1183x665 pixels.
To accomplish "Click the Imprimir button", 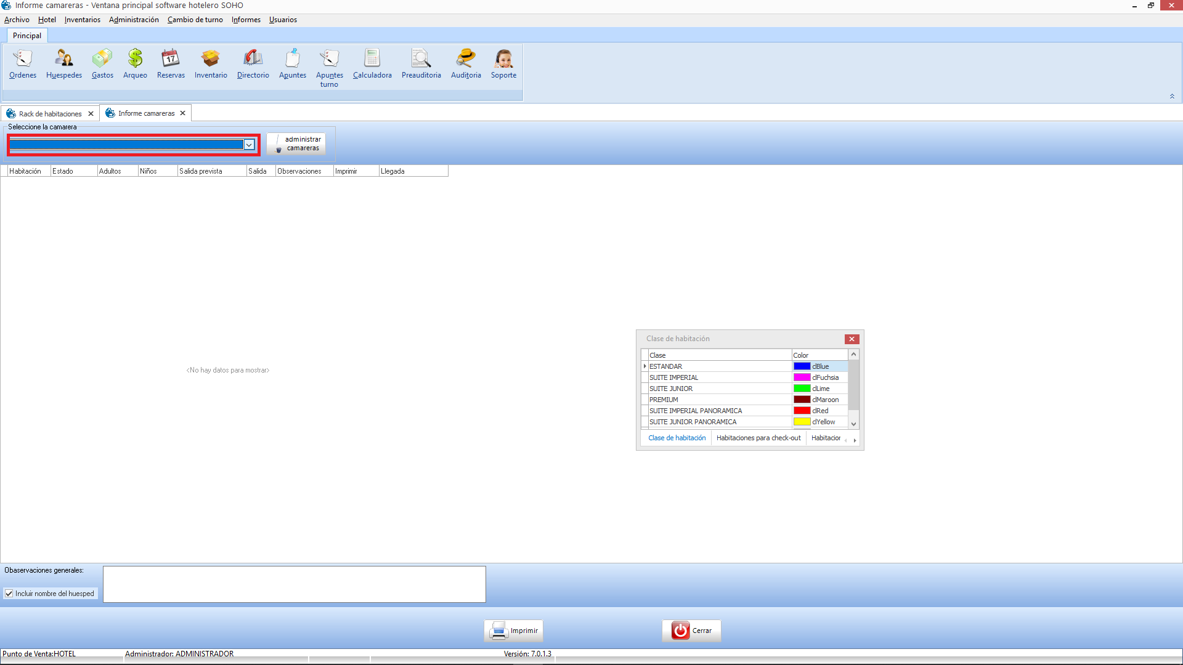I will pyautogui.click(x=513, y=631).
